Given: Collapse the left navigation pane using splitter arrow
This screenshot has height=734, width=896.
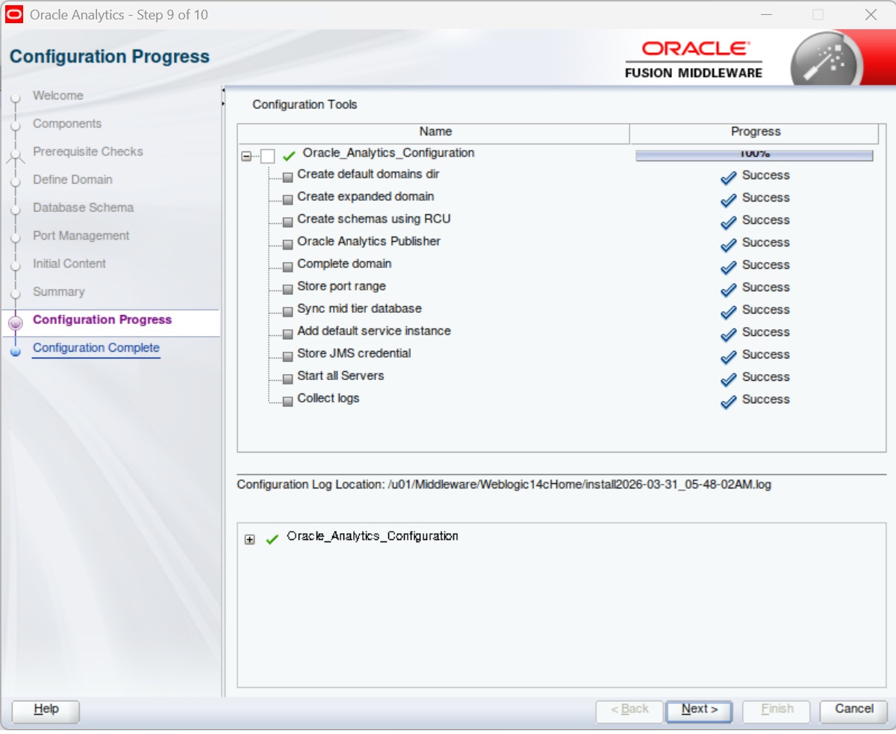Looking at the screenshot, I should coord(223,91).
